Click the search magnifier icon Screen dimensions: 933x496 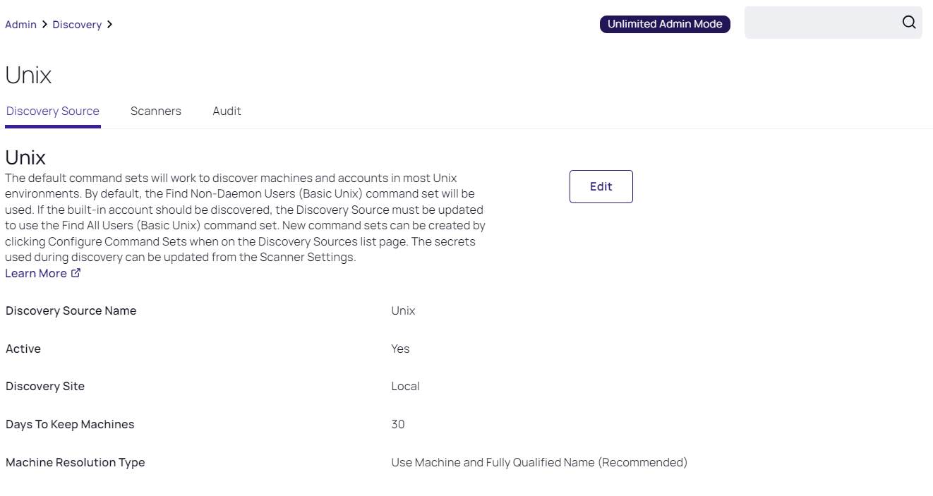coord(909,23)
